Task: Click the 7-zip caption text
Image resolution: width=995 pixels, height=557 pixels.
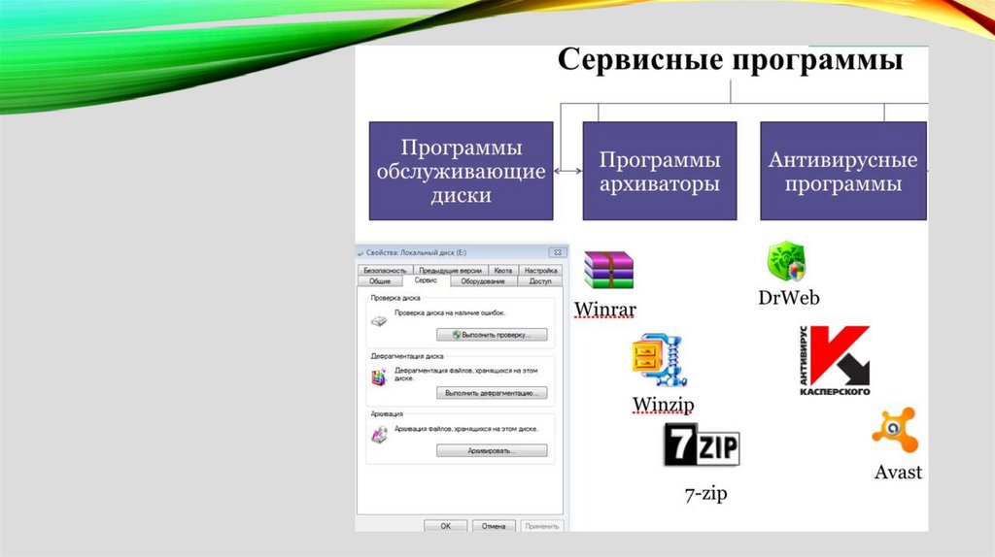Action: tap(705, 493)
